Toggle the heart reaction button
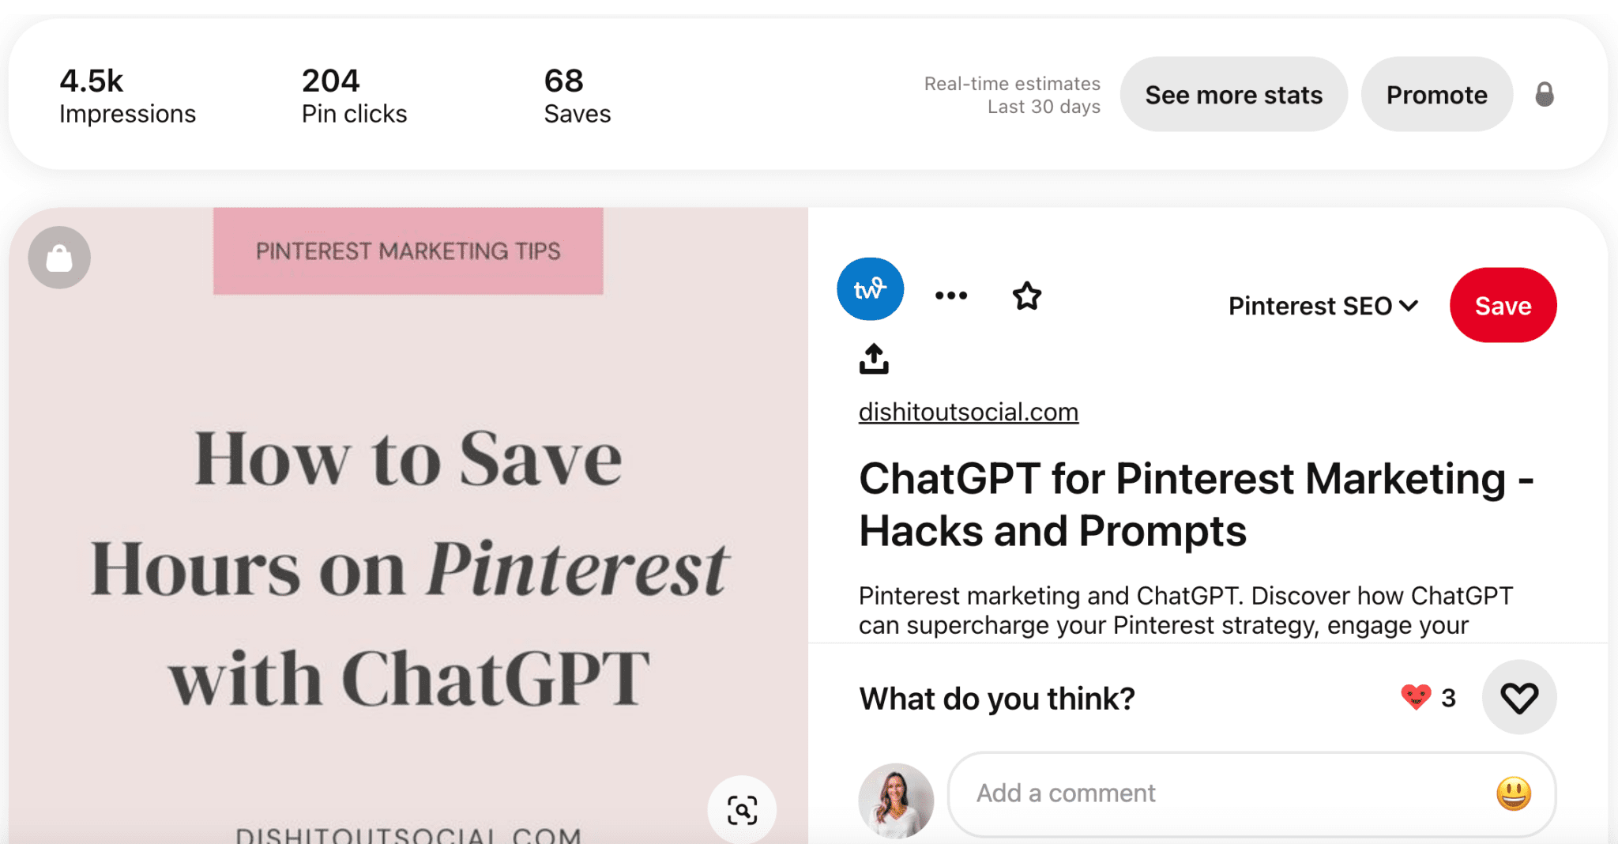Viewport: 1618px width, 844px height. click(x=1518, y=697)
